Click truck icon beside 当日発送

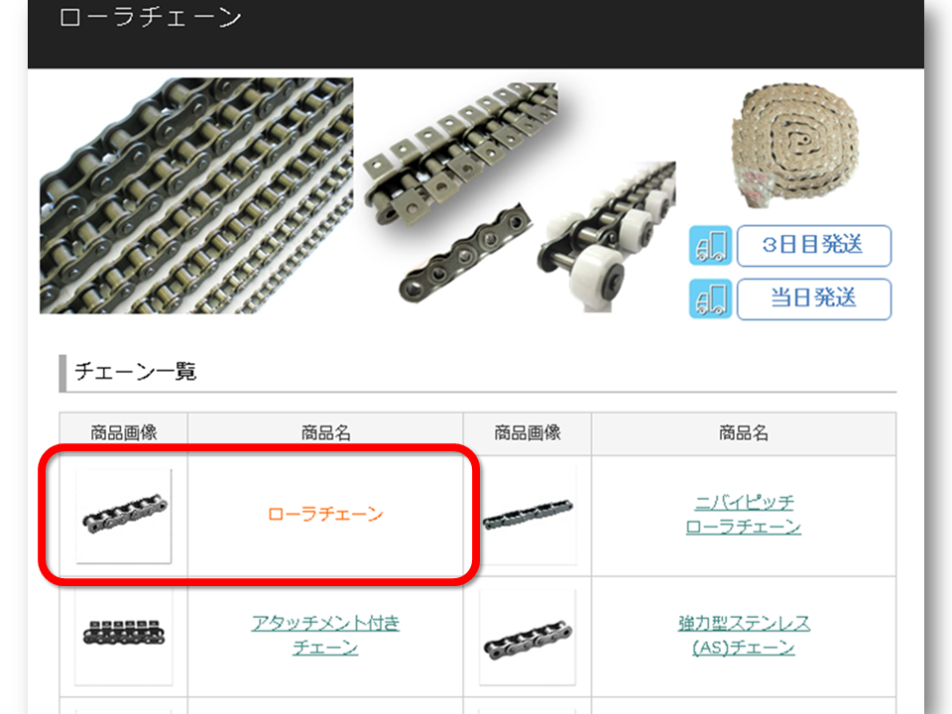point(710,298)
